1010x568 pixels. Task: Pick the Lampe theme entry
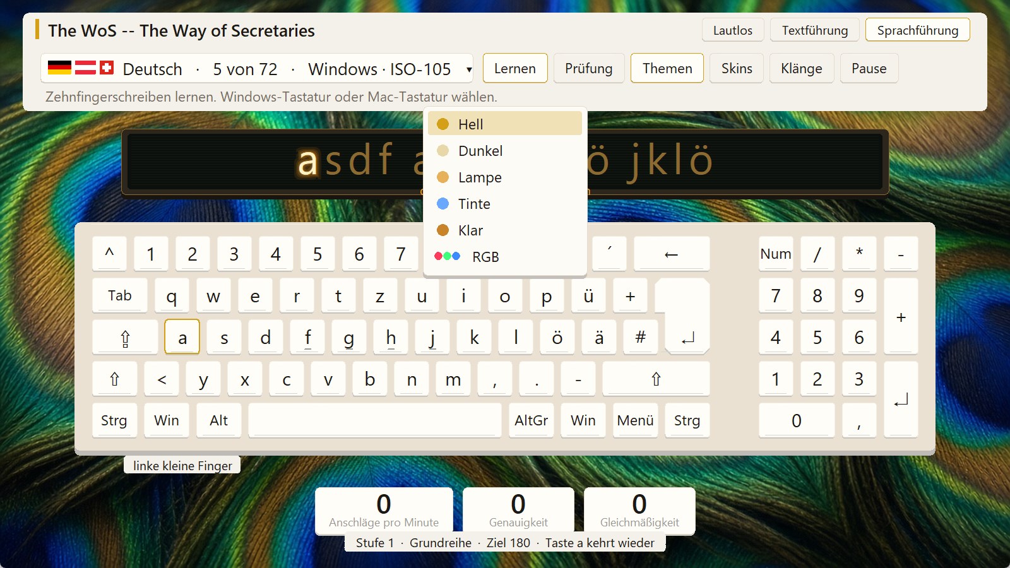pyautogui.click(x=504, y=177)
